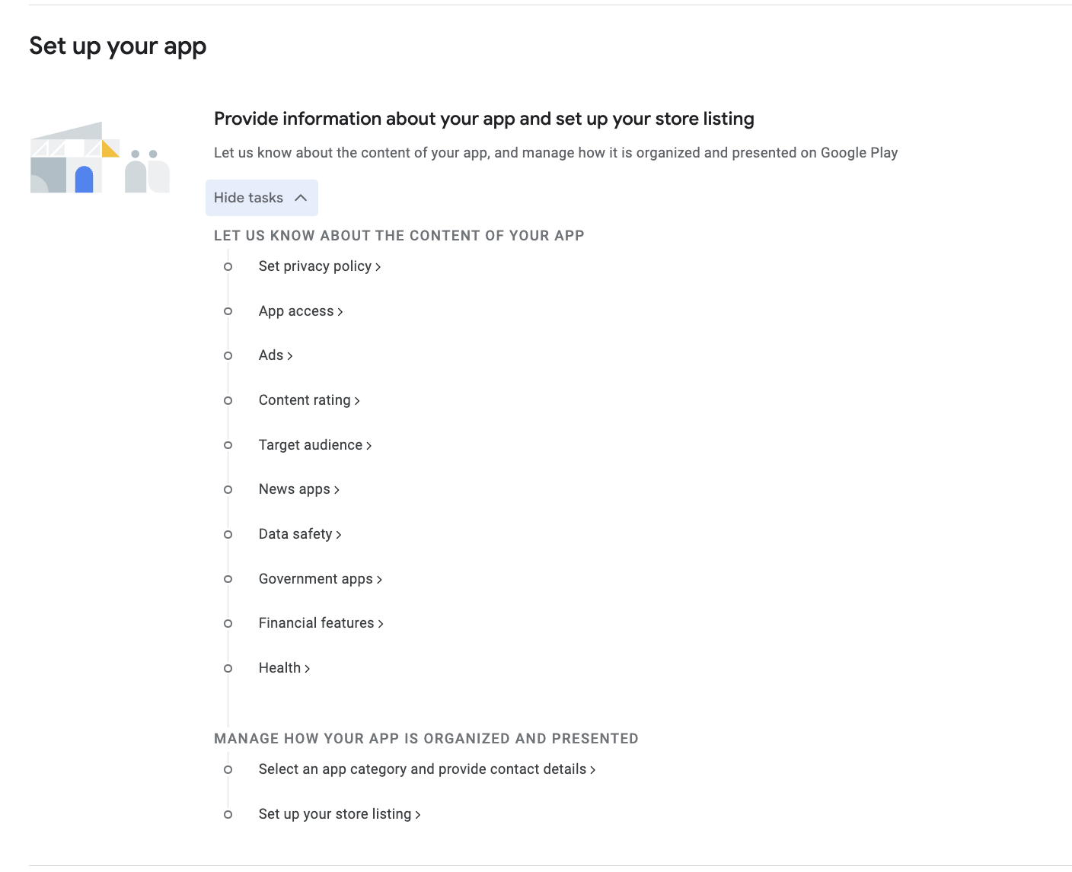
Task: Go to the Financial features task
Action: [317, 623]
